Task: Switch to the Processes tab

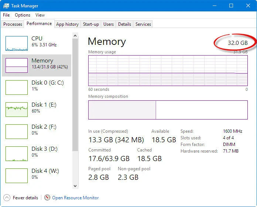Action: pyautogui.click(x=13, y=24)
